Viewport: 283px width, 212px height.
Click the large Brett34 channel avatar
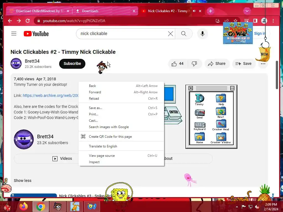click(x=24, y=139)
